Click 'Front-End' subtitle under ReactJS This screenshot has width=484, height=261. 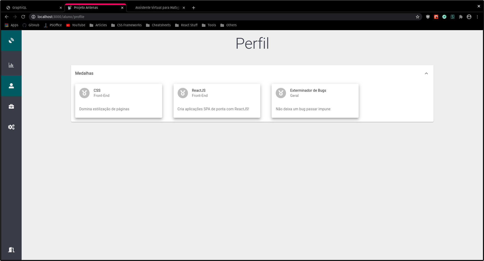click(200, 96)
